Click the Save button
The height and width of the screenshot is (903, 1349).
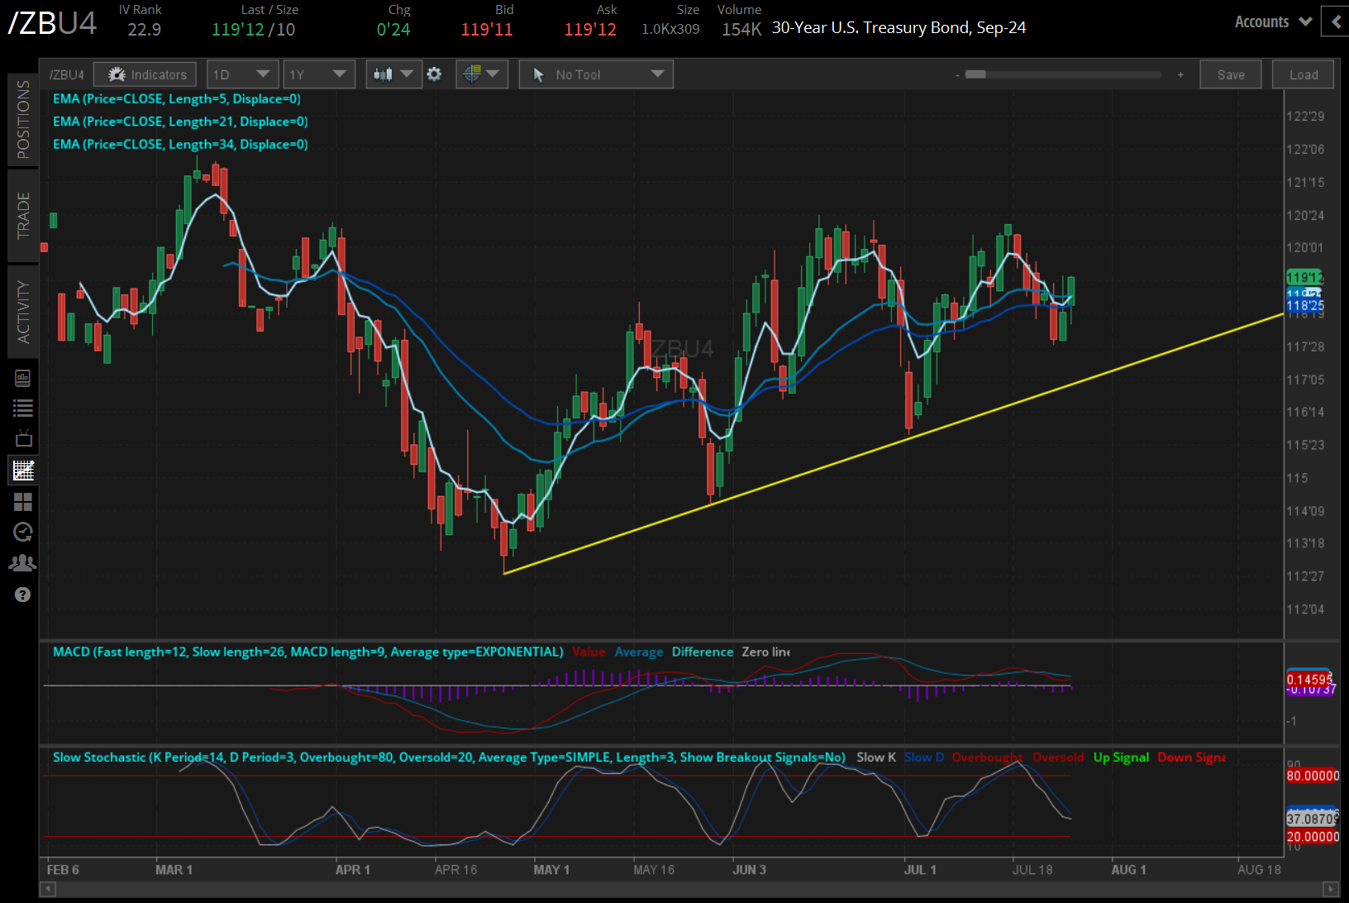coord(1230,74)
